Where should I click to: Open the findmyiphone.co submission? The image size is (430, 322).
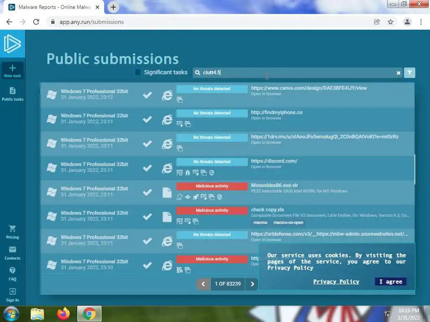[x=276, y=112]
